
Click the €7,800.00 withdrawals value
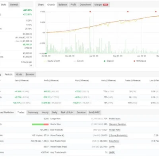27,57
